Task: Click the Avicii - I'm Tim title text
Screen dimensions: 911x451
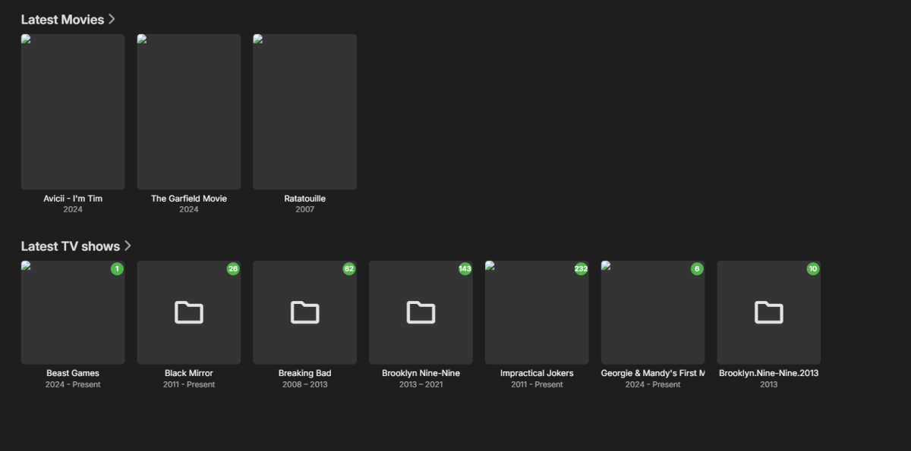Action: pos(72,198)
